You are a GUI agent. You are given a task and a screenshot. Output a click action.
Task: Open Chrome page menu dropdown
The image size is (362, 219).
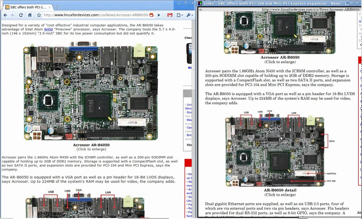coord(179,15)
